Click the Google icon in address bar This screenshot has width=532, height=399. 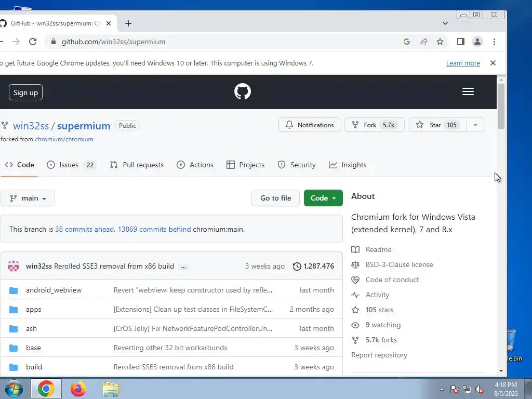click(406, 42)
